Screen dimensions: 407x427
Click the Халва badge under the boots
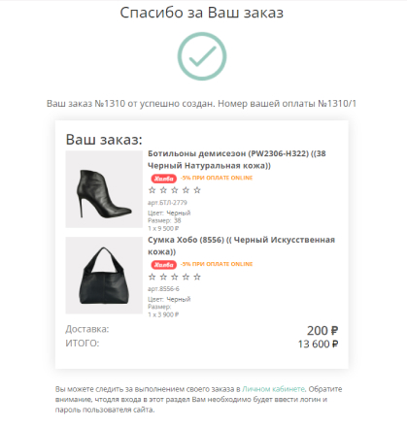164,179
